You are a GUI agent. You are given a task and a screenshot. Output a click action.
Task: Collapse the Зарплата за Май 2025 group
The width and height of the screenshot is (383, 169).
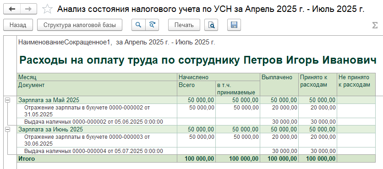pyautogui.click(x=8, y=100)
